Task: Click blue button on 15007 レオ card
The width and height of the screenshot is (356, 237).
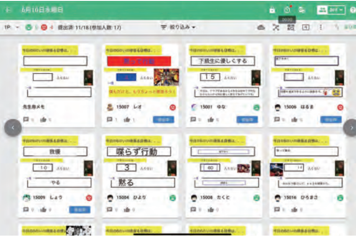Action: coord(164,119)
